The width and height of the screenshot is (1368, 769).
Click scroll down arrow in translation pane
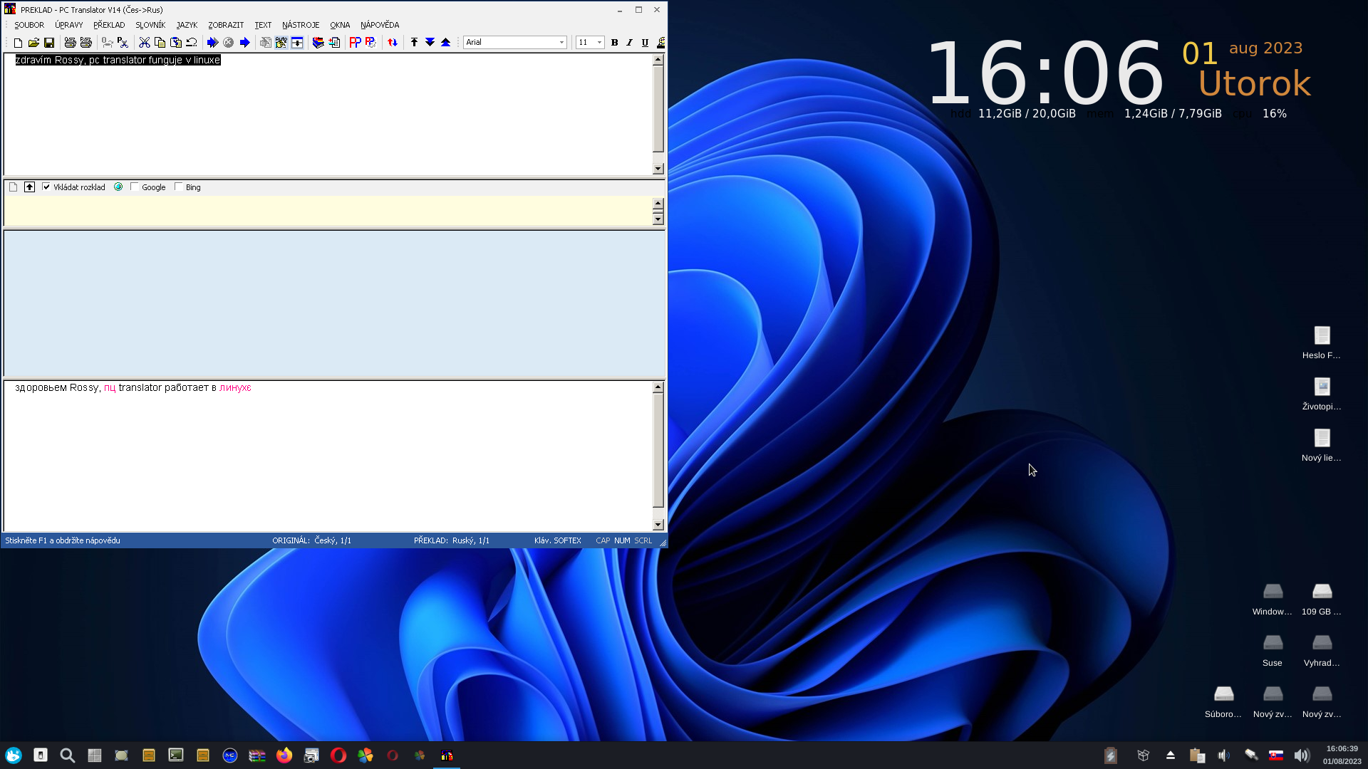[658, 525]
